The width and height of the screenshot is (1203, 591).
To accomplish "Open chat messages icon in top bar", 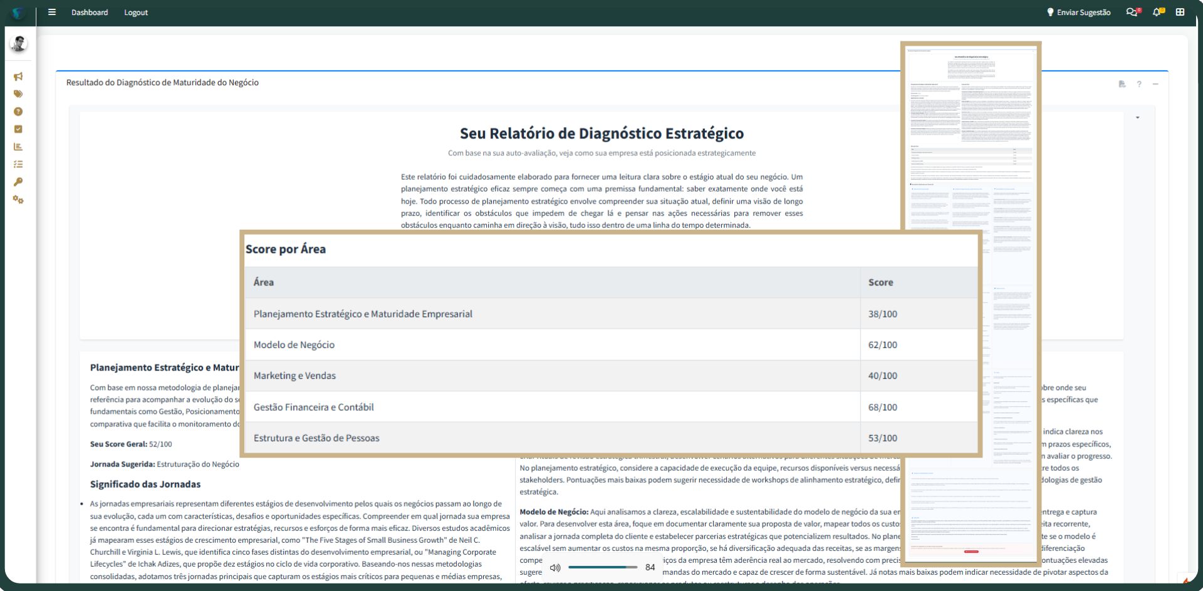I will tap(1133, 12).
